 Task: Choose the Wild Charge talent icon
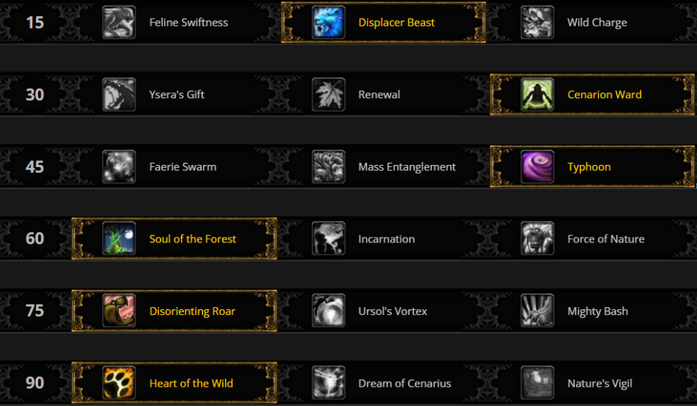pyautogui.click(x=537, y=22)
